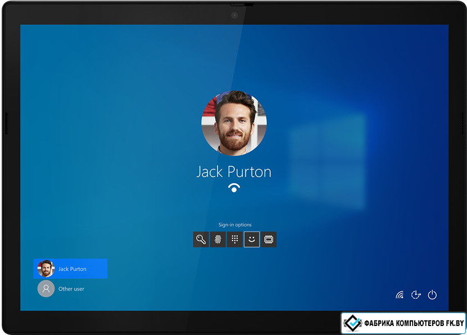Click the Windows Hello eye indicator

[x=234, y=188]
